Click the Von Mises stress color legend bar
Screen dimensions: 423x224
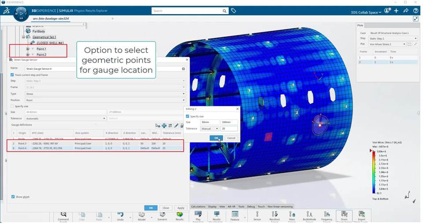click(x=374, y=172)
